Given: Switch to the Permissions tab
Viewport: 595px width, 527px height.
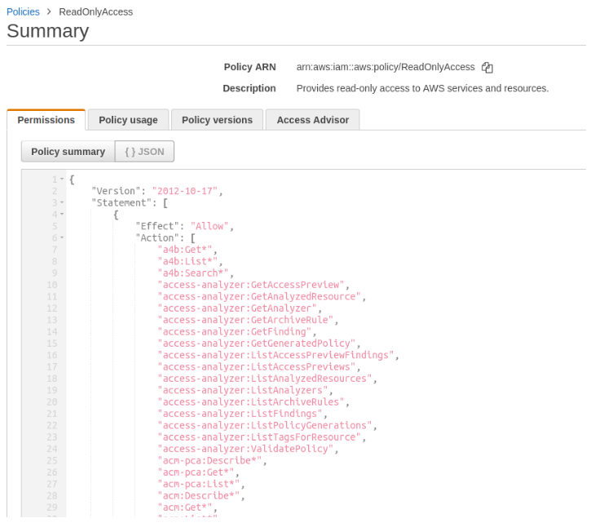Looking at the screenshot, I should pos(46,120).
